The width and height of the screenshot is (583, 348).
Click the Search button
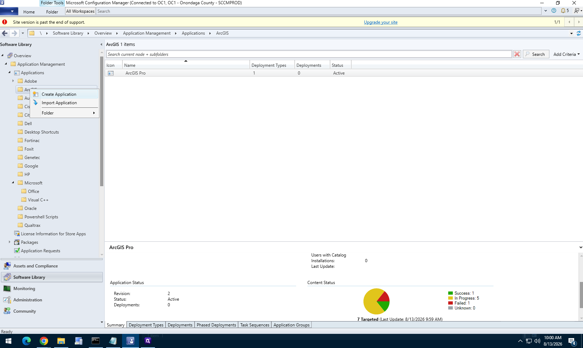[x=536, y=54]
